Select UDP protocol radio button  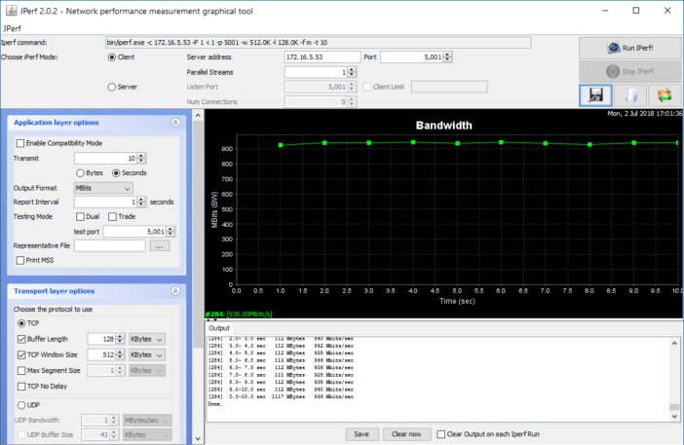21,405
